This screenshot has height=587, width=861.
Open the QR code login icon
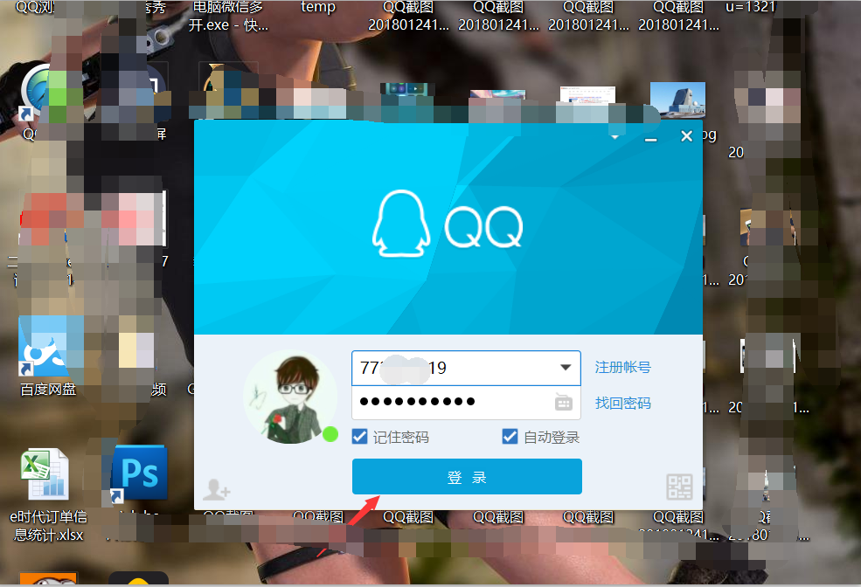(679, 487)
